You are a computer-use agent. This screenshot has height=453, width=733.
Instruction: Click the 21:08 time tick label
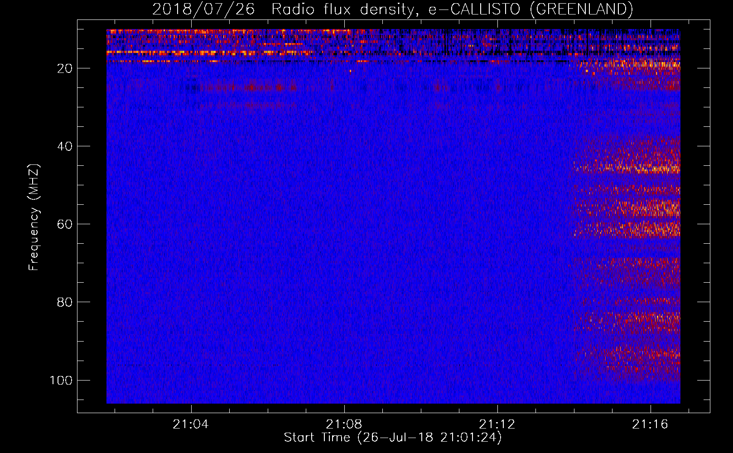(x=344, y=424)
